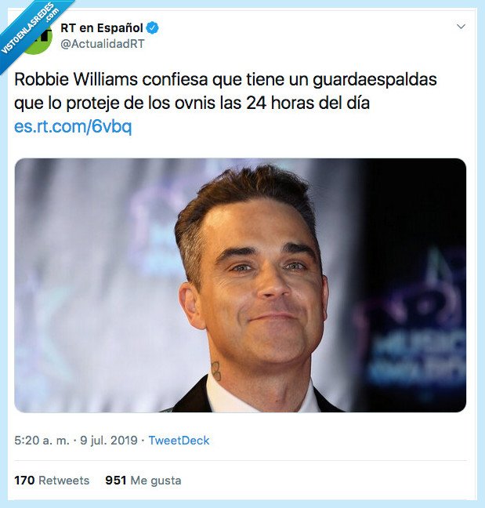Image resolution: width=485 pixels, height=508 pixels.
Task: Click the 5:20 a. m. timestamp
Action: tap(42, 441)
